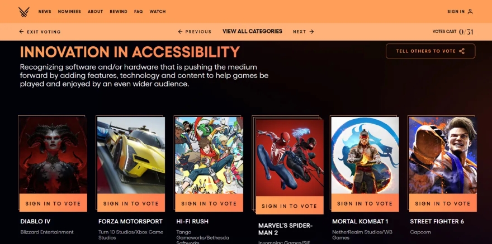Select the Mortal Kombat 1 cover artwork
This screenshot has width=492, height=244.
tap(365, 155)
